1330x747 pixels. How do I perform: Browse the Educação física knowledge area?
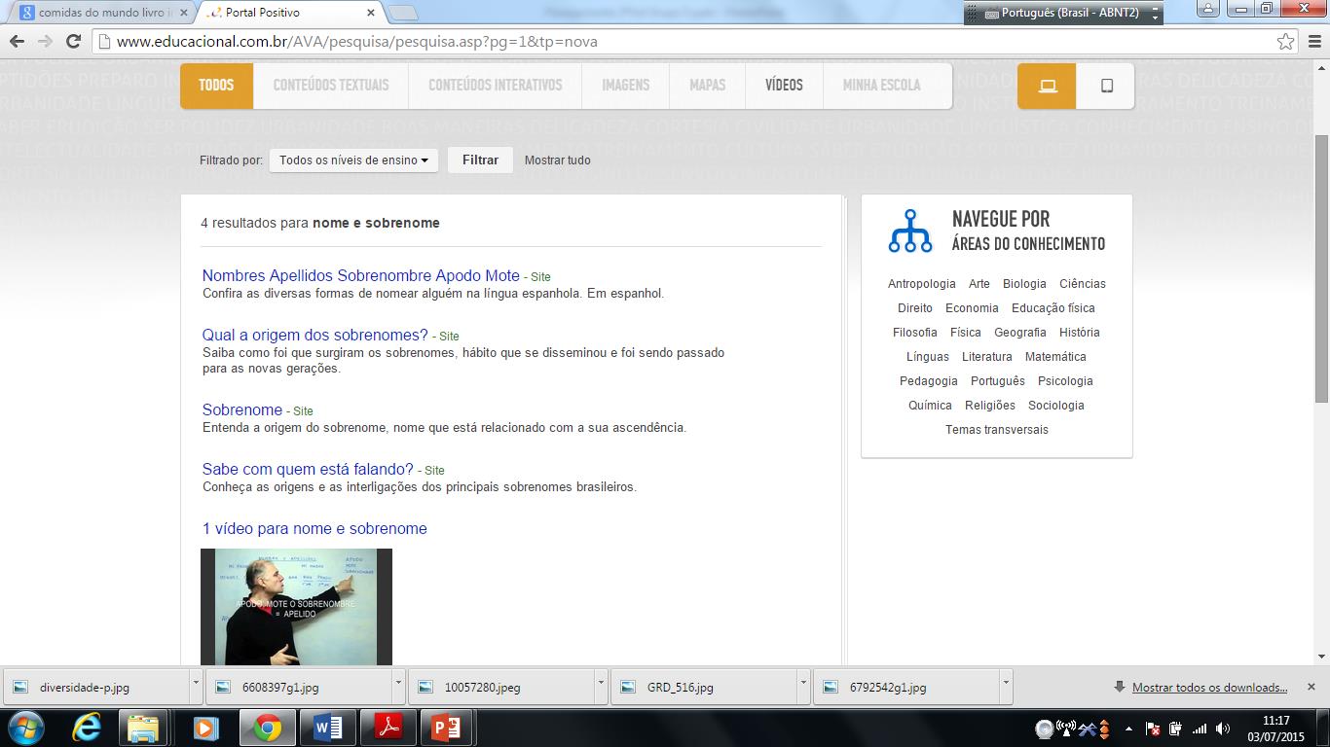(x=1053, y=308)
